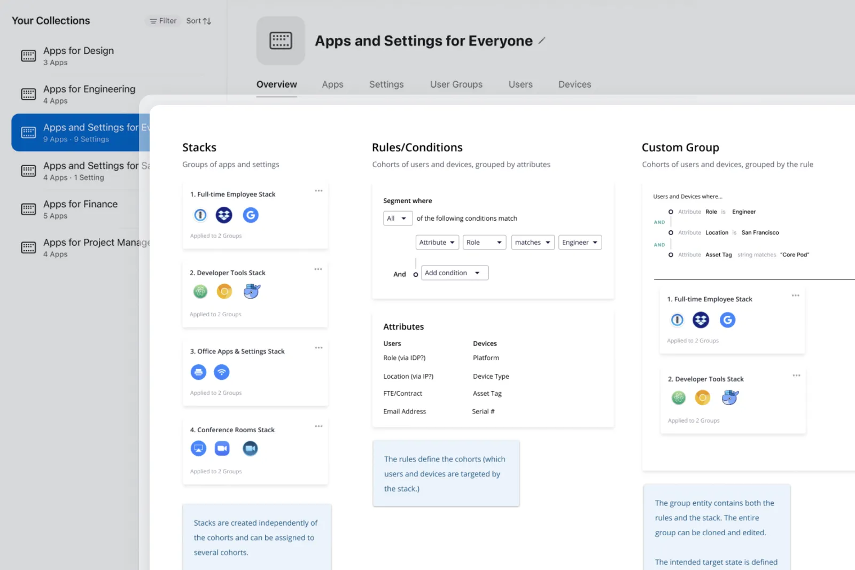Click the Role (via IDP?) user attribute
Viewport: 855px width, 570px height.
[404, 358]
